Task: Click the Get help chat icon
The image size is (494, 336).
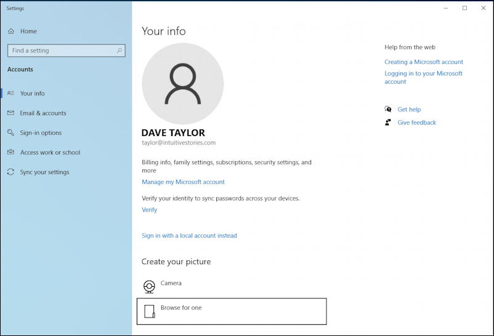Action: click(388, 110)
